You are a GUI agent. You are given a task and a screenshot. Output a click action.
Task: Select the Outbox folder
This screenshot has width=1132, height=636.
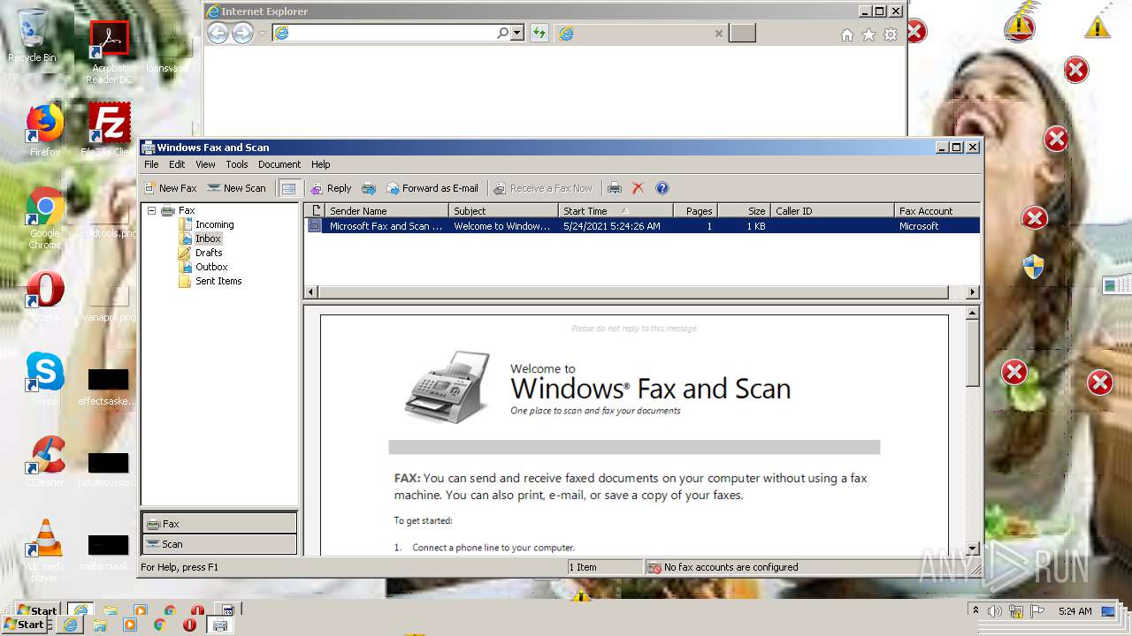[211, 267]
